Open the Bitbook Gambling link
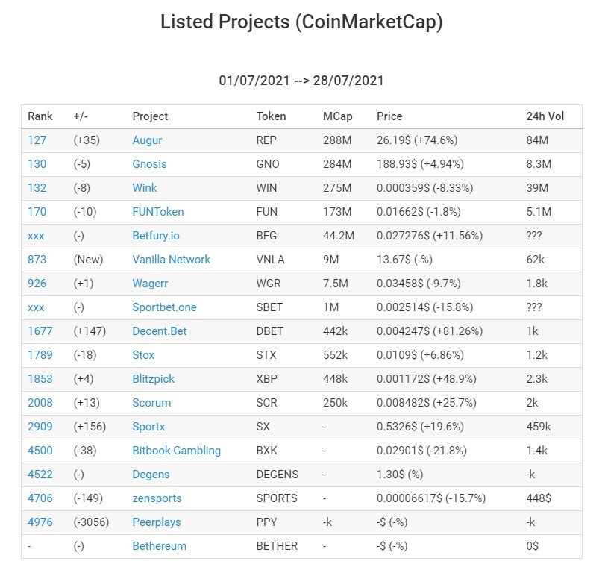 point(176,451)
